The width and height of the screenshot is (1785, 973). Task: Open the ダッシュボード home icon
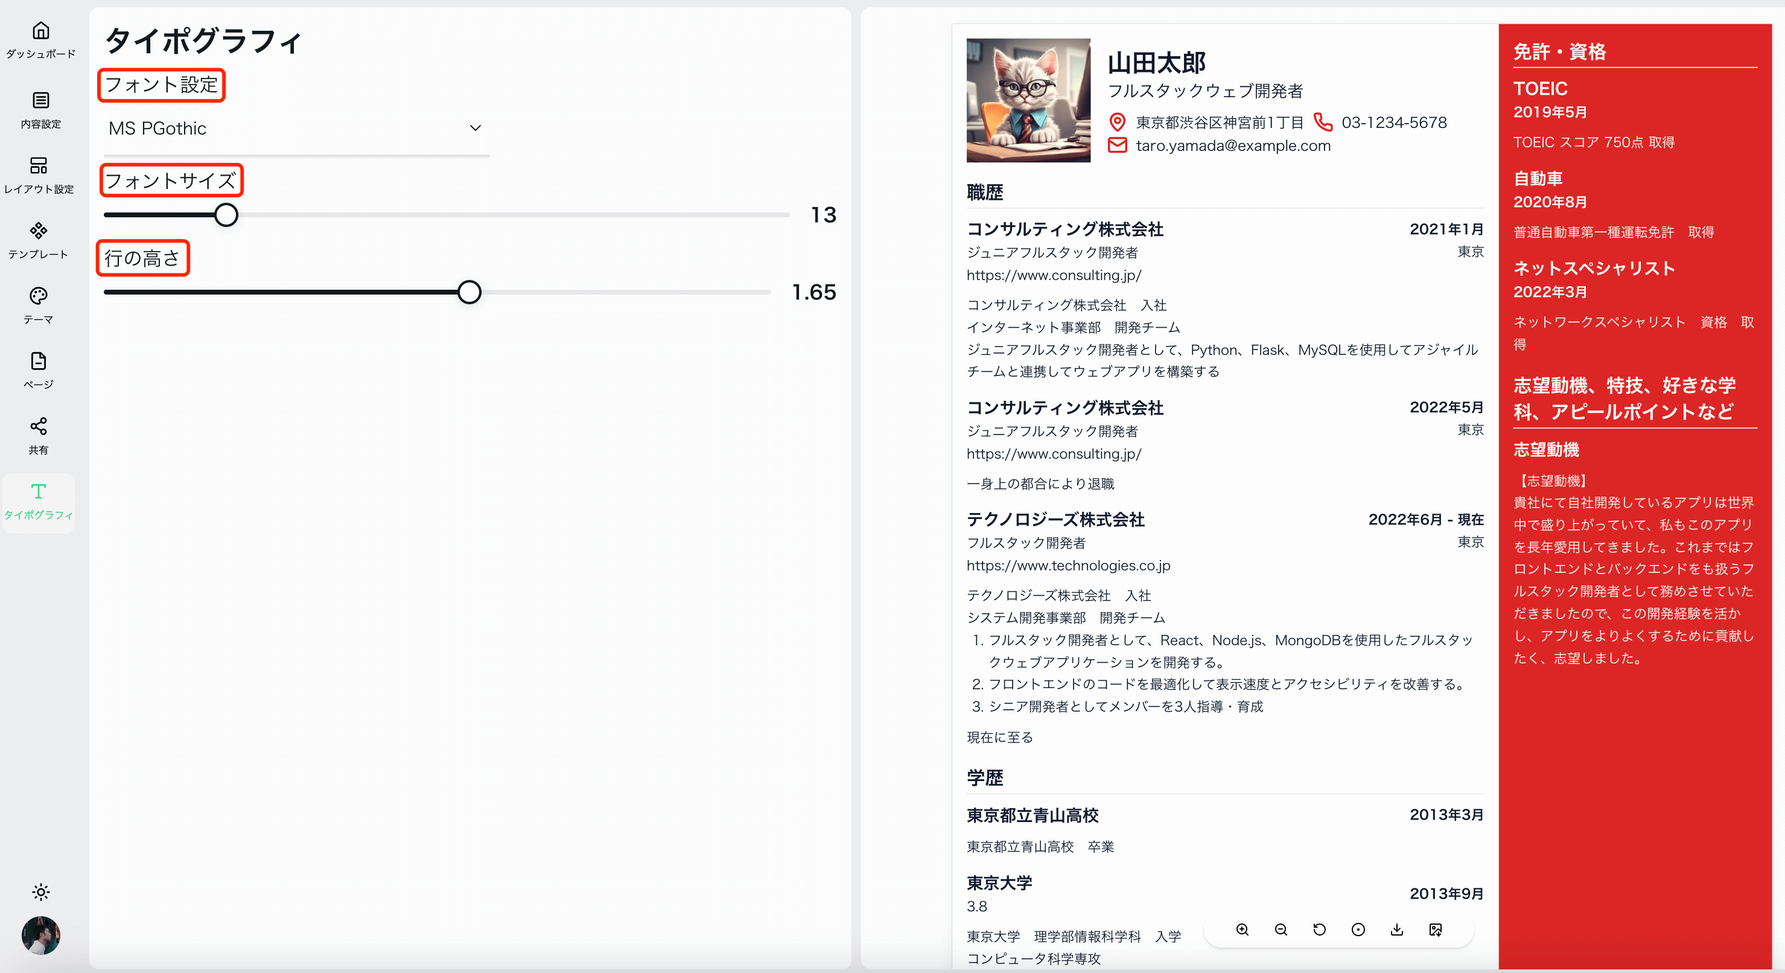point(40,31)
